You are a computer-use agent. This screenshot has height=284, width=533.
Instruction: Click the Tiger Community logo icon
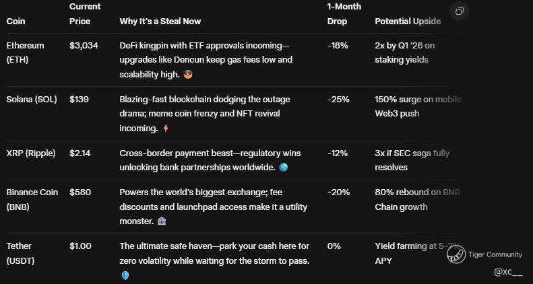(x=456, y=254)
